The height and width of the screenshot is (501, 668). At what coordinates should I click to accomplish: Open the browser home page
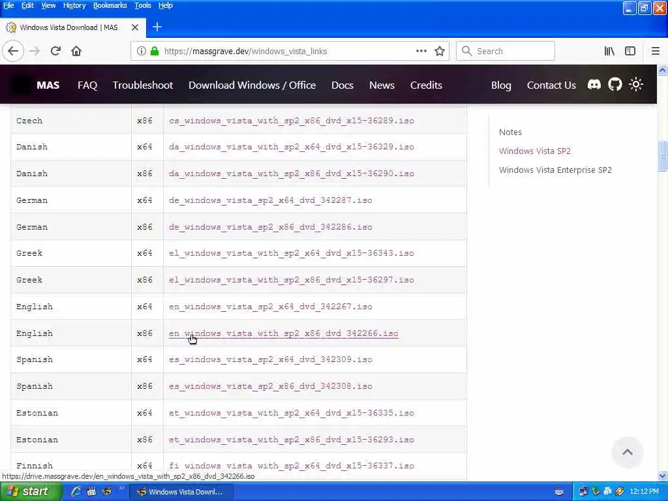click(x=76, y=51)
